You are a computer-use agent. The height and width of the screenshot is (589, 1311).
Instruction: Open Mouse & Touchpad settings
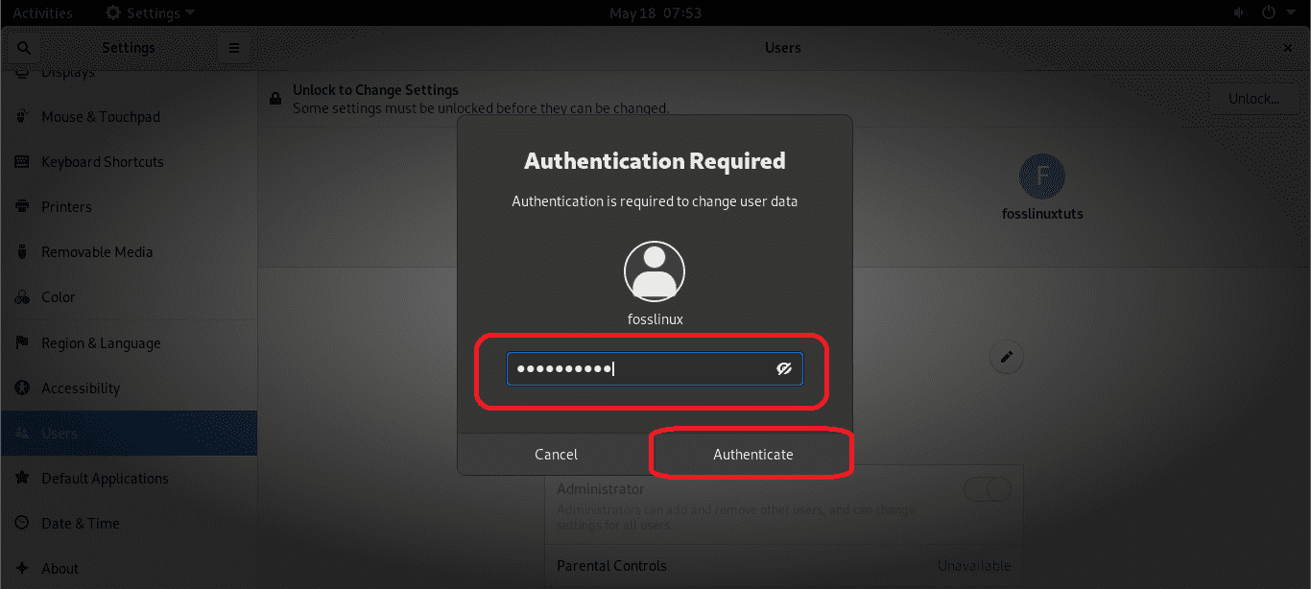coord(21,116)
